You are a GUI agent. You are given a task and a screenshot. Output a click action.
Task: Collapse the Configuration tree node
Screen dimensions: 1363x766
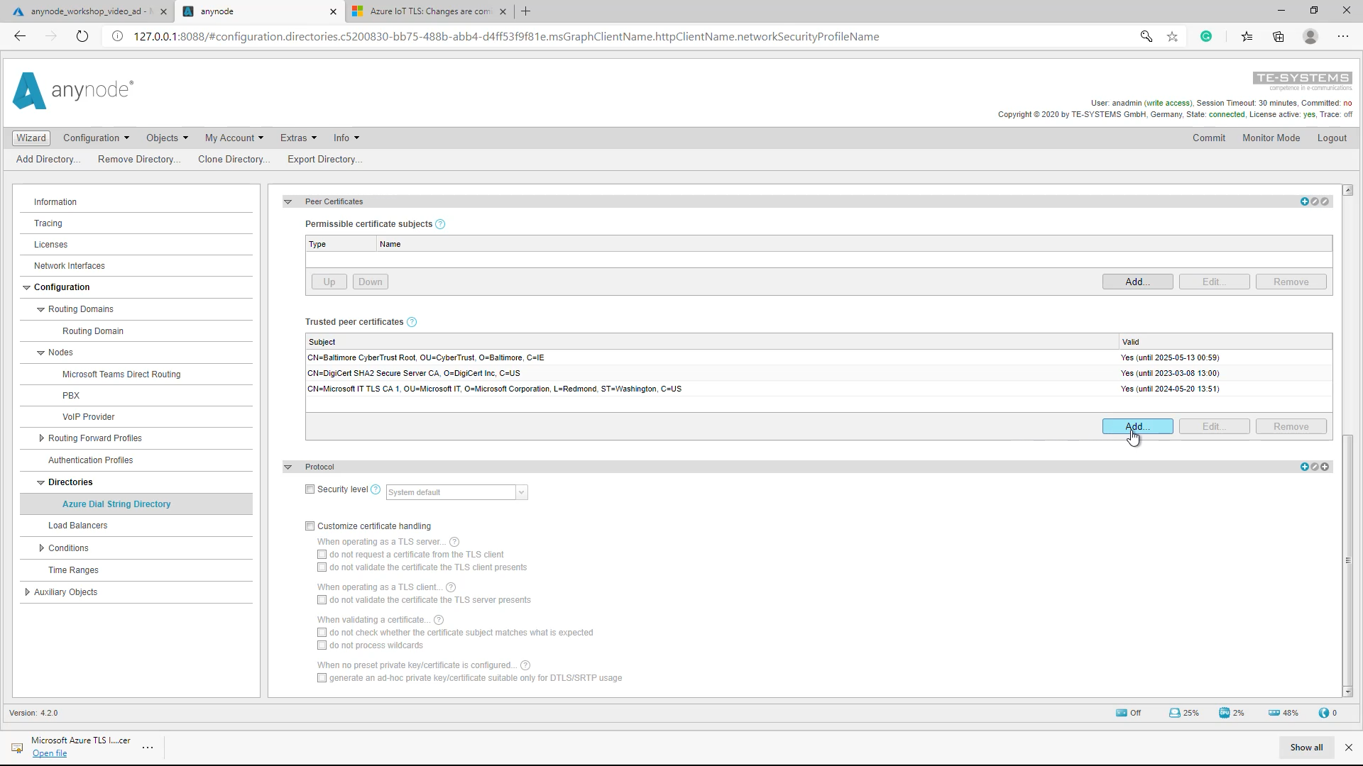[x=26, y=288]
